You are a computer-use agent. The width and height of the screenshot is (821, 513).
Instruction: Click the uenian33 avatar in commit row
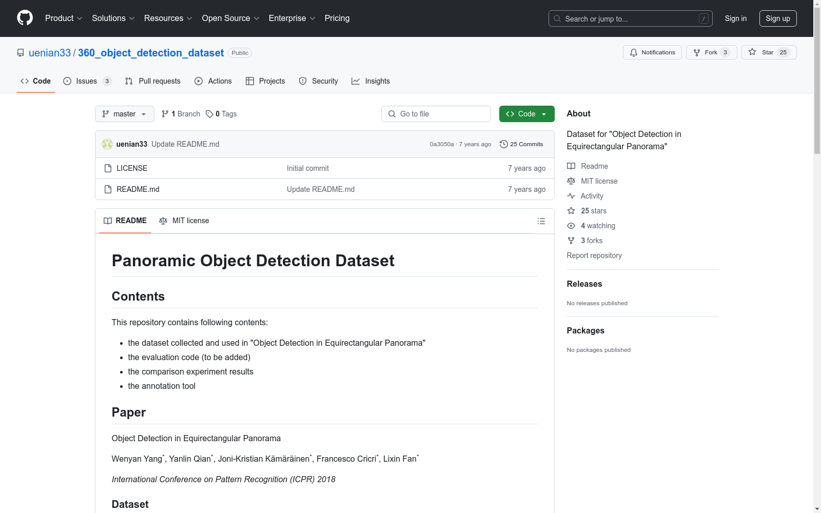(107, 144)
